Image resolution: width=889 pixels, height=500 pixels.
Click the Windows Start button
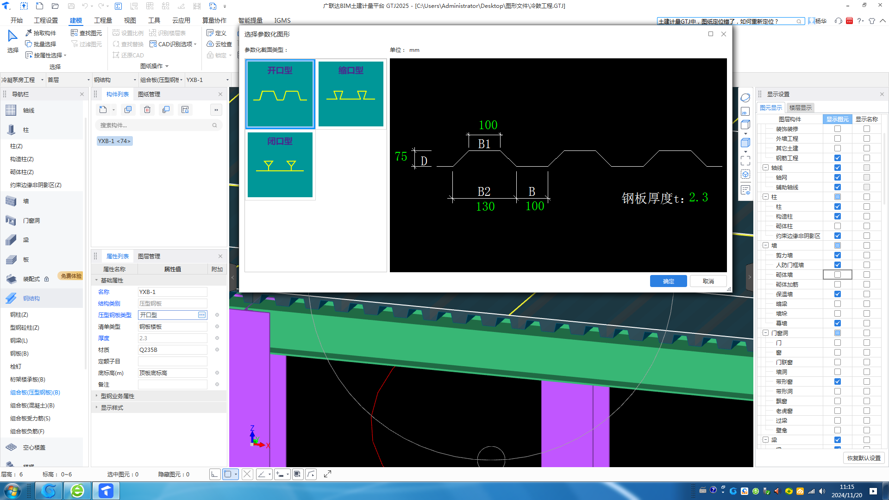click(x=13, y=490)
